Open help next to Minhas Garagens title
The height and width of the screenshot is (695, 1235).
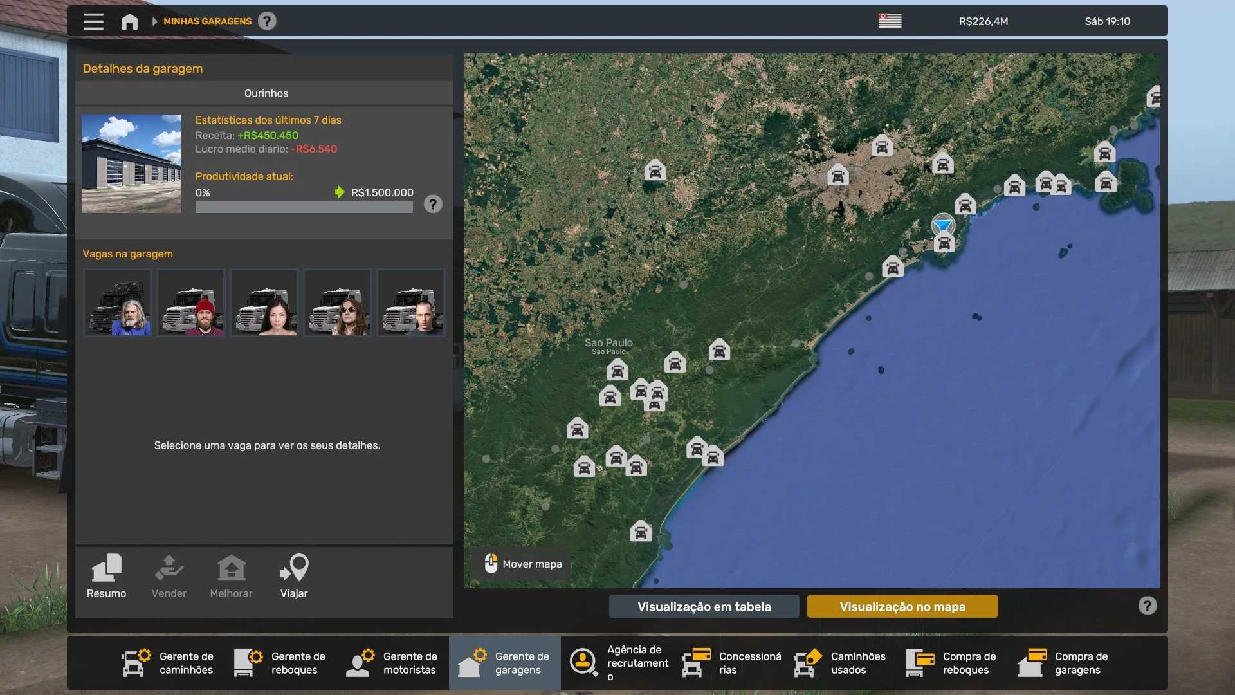click(x=267, y=21)
